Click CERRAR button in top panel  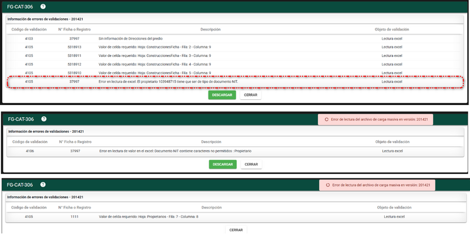(x=251, y=95)
